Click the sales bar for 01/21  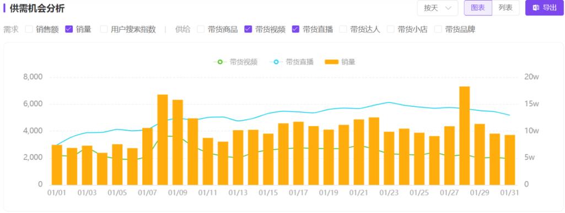coord(359,152)
